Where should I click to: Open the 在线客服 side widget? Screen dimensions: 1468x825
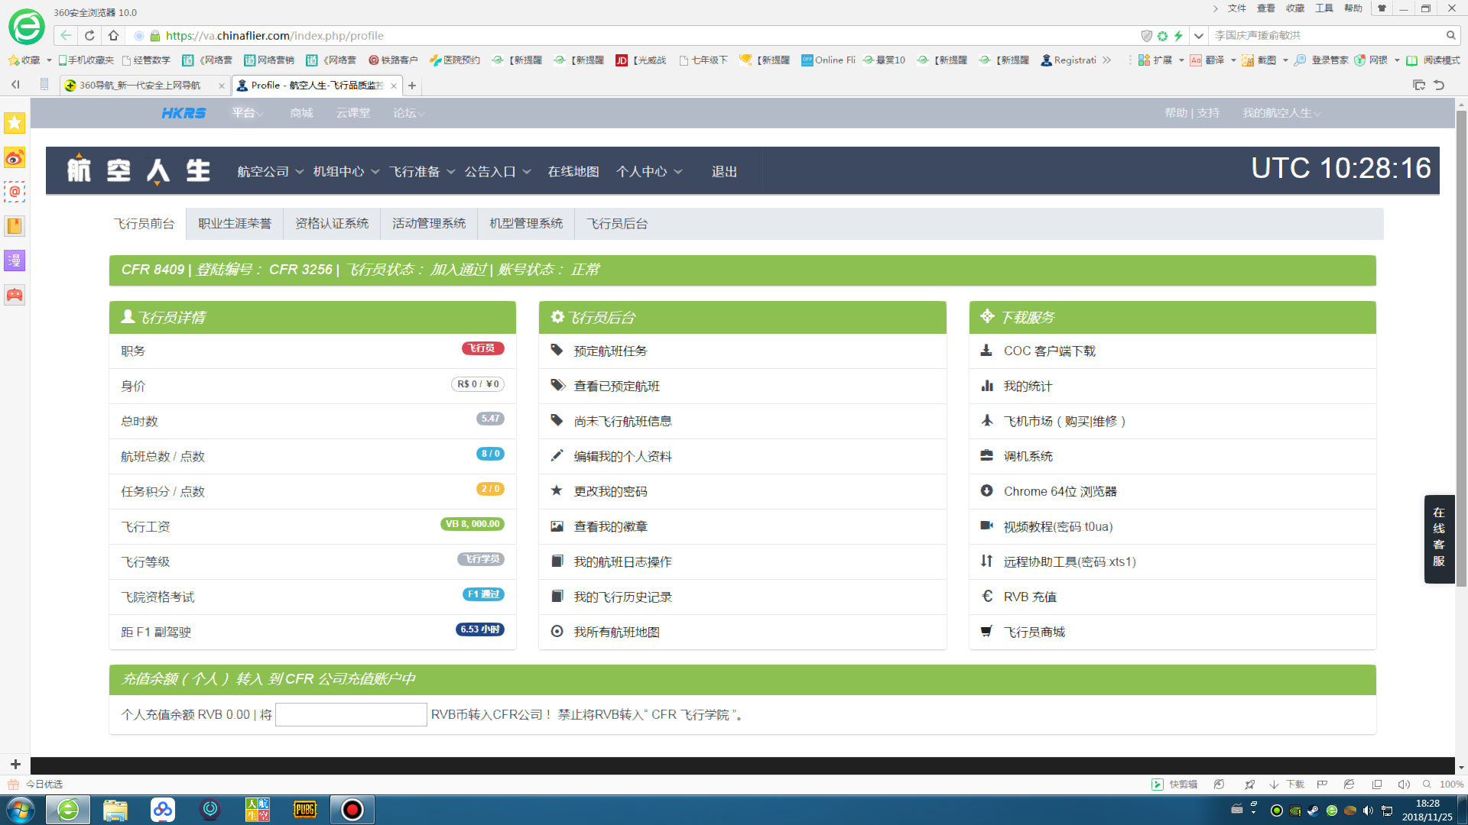point(1439,539)
